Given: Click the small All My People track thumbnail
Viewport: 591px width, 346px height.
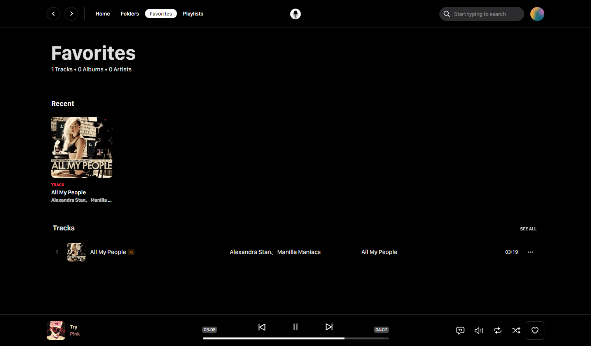Looking at the screenshot, I should coord(76,252).
